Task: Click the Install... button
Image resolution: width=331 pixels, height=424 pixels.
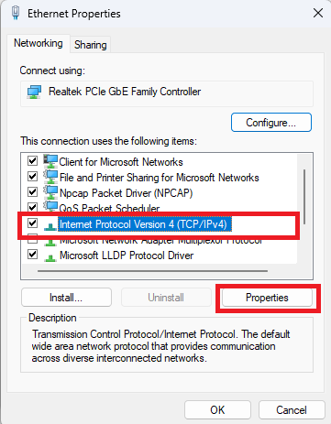Action: click(66, 298)
